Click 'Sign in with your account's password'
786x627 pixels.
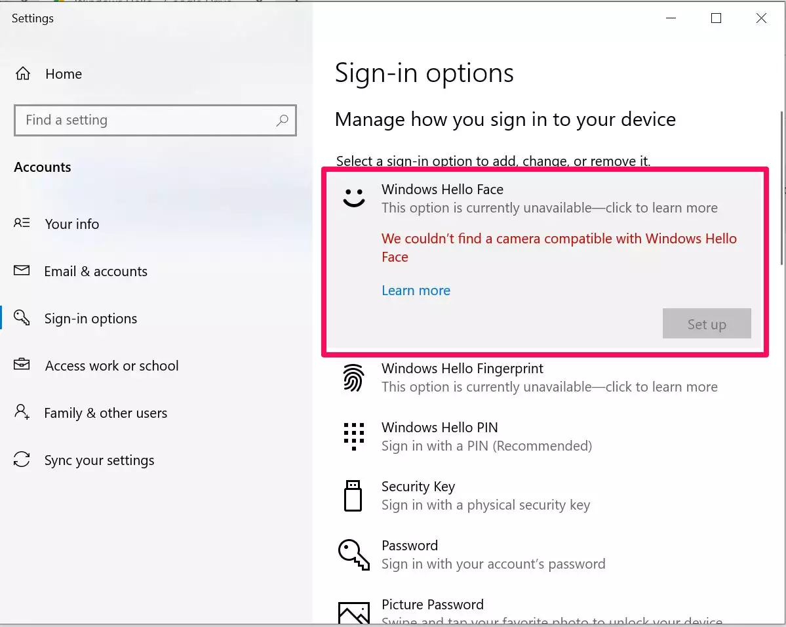click(x=493, y=564)
